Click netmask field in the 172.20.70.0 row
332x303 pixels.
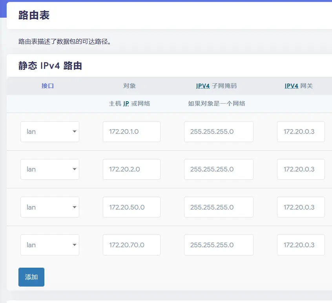(x=219, y=245)
